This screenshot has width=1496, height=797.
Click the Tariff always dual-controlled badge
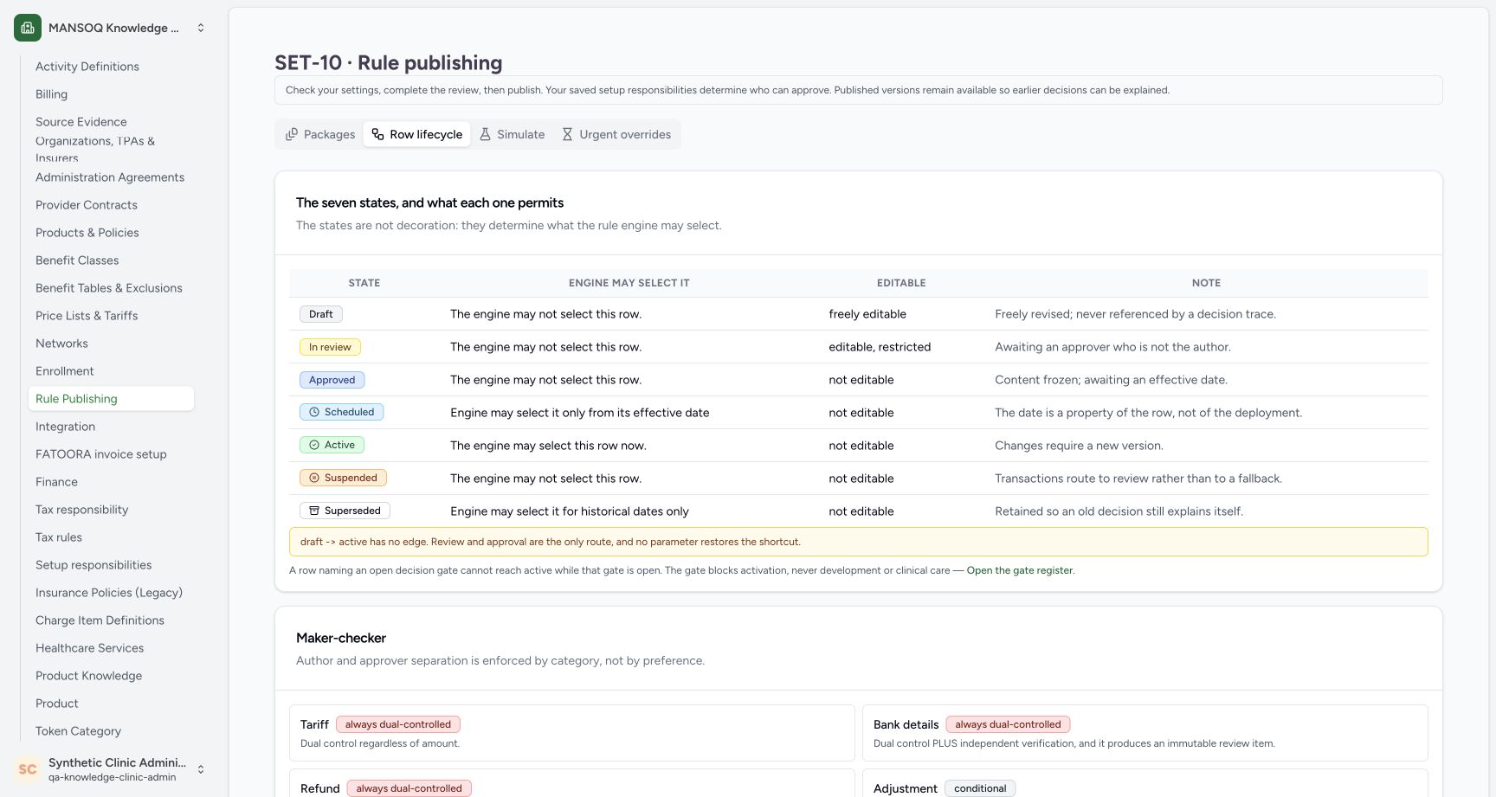coord(398,724)
